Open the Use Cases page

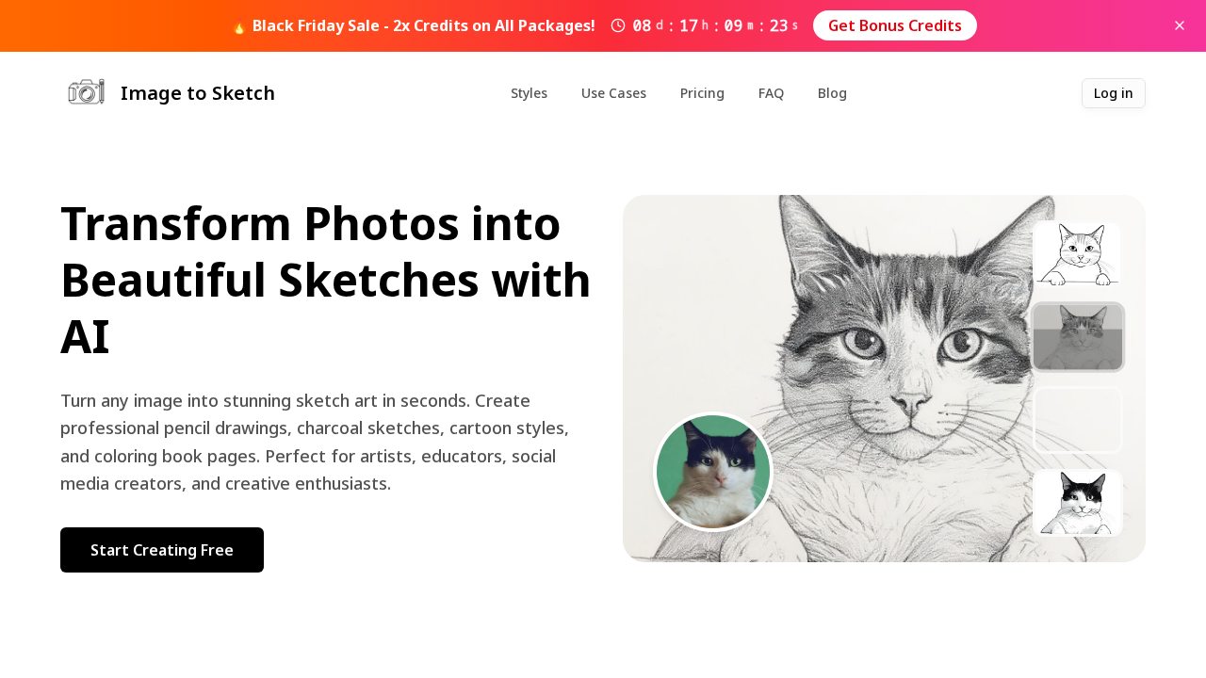613,91
